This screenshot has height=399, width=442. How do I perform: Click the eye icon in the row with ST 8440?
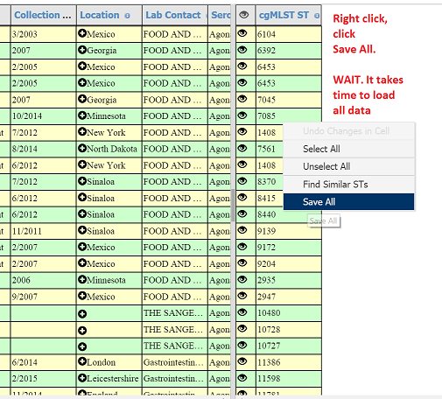click(242, 213)
